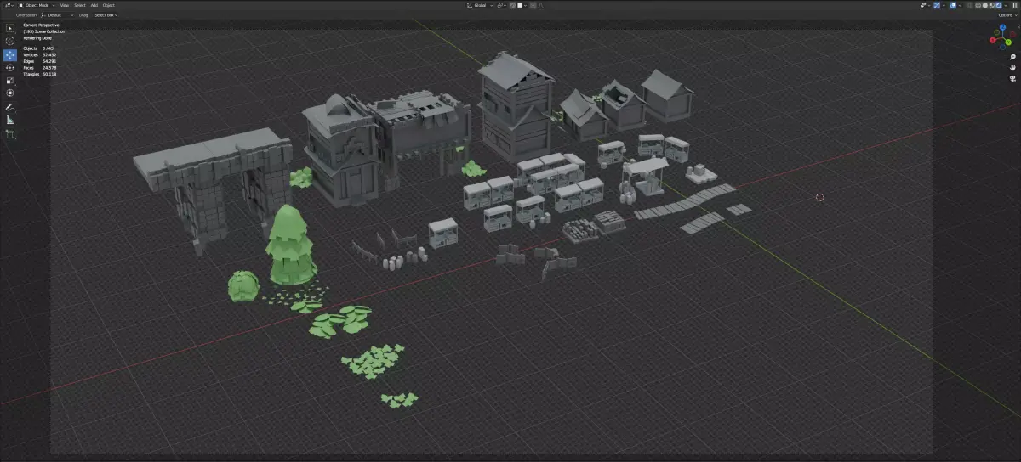This screenshot has height=462, width=1021.
Task: Click the large green tree model
Action: (291, 244)
